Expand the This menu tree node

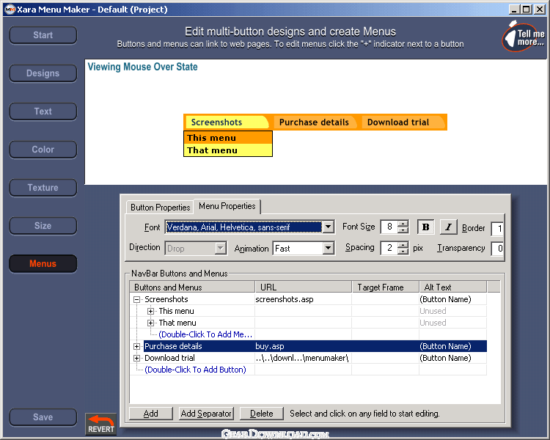[x=150, y=311]
